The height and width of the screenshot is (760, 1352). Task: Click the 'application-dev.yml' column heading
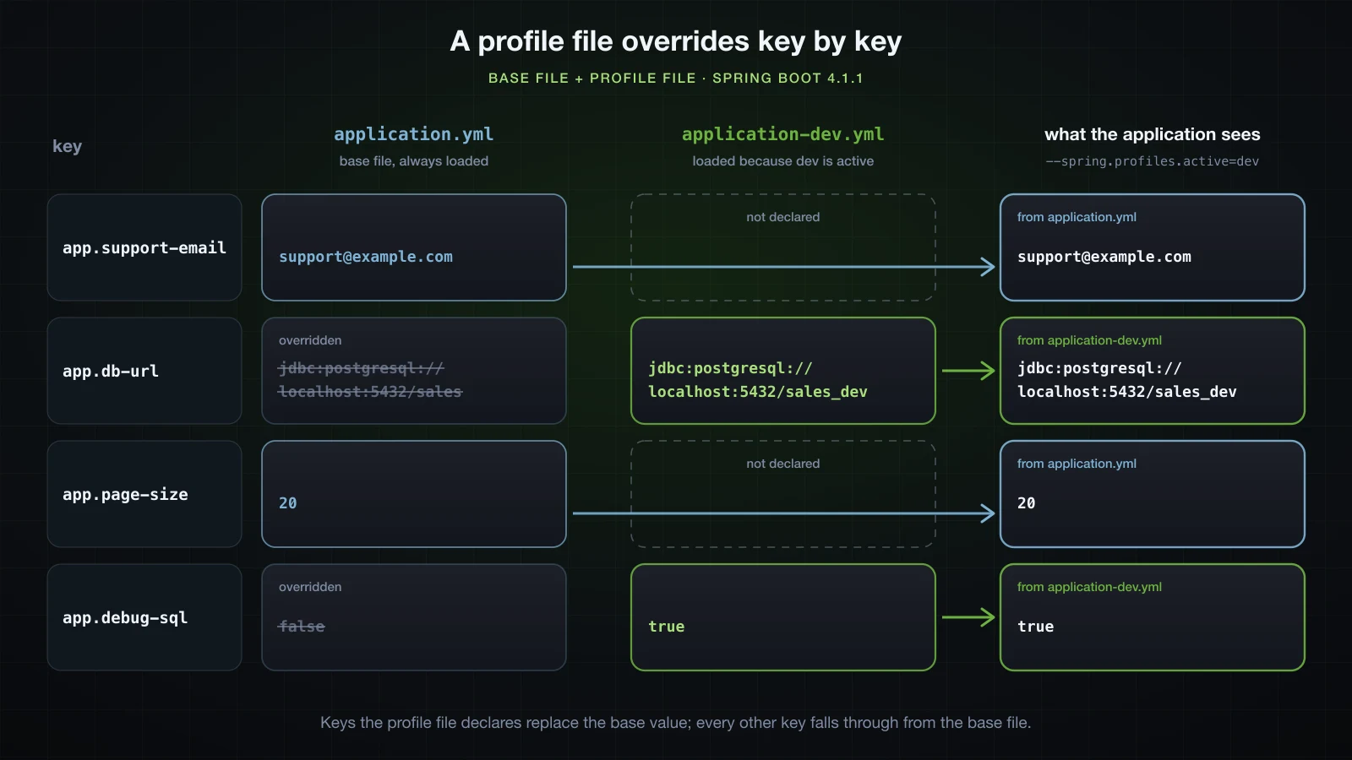782,134
